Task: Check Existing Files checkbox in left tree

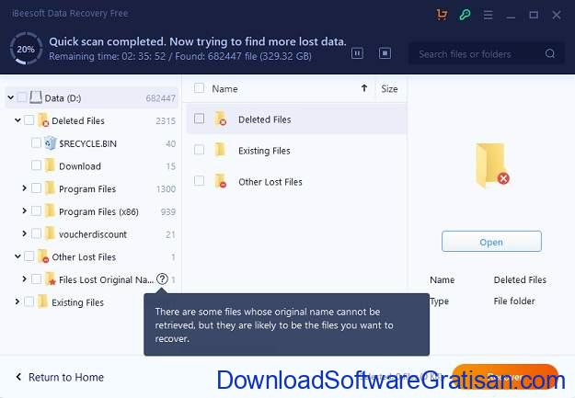Action: (29, 302)
